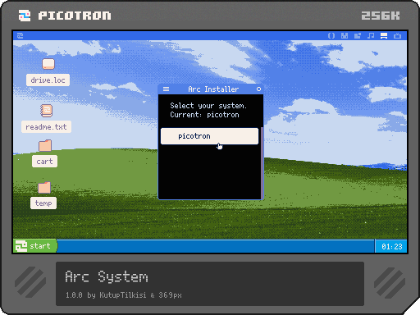Click the drive.loc label text
The width and height of the screenshot is (420, 315).
click(x=48, y=80)
